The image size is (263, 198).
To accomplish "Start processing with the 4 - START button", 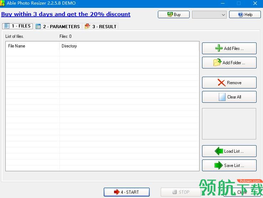I will [127, 192].
